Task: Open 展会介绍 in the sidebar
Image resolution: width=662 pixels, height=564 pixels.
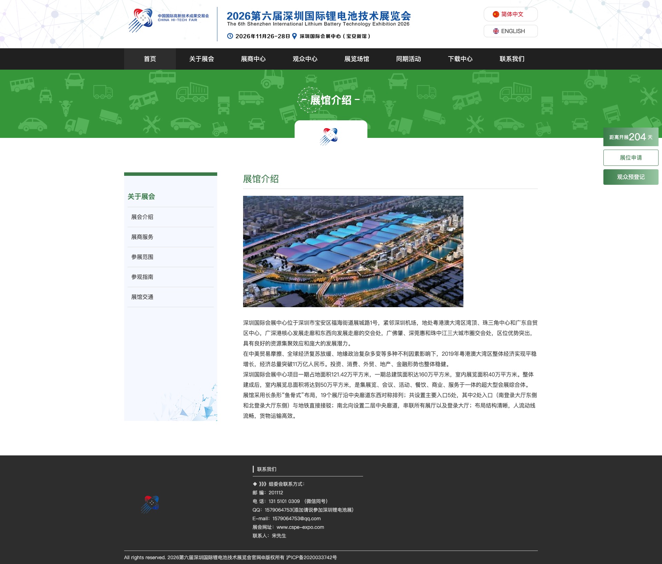Action: tap(171, 217)
